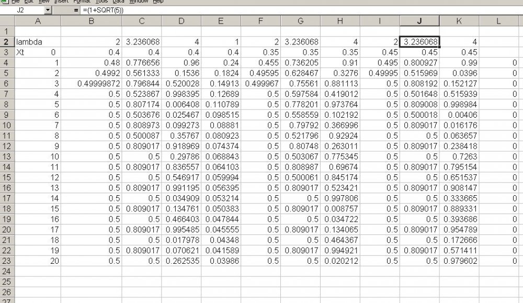
Task: Open the Data menu
Action: (120, 2)
